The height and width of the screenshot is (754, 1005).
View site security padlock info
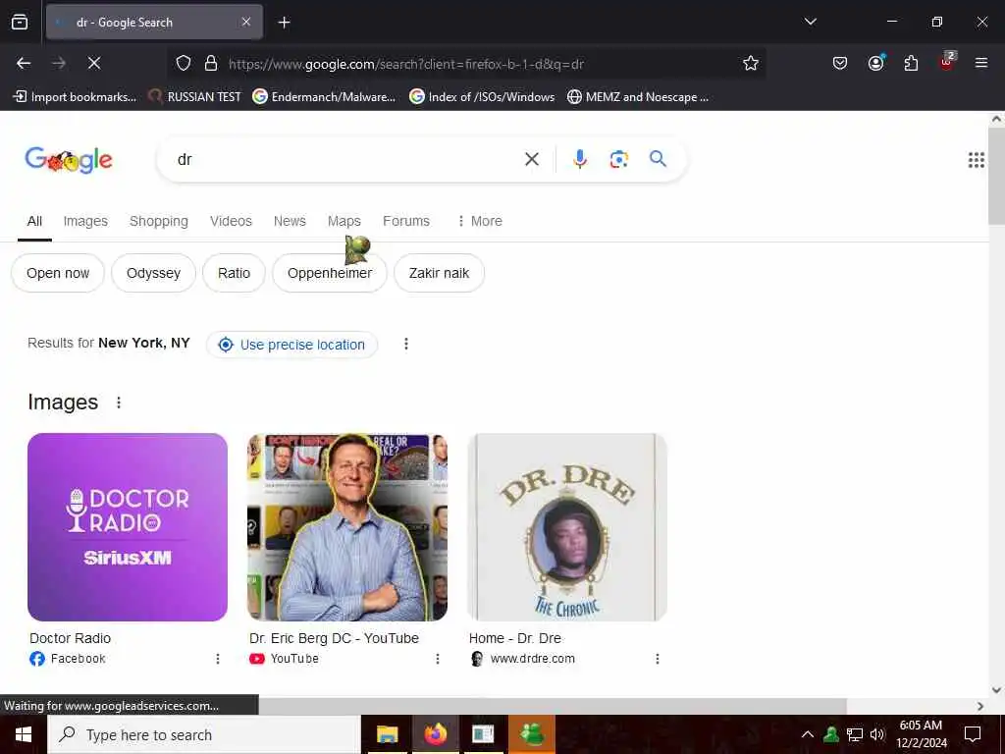pos(211,64)
